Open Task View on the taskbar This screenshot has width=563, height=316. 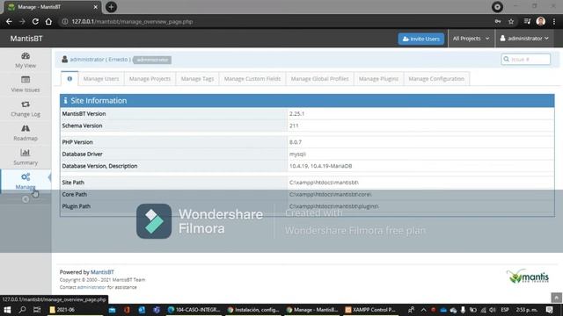point(37,310)
